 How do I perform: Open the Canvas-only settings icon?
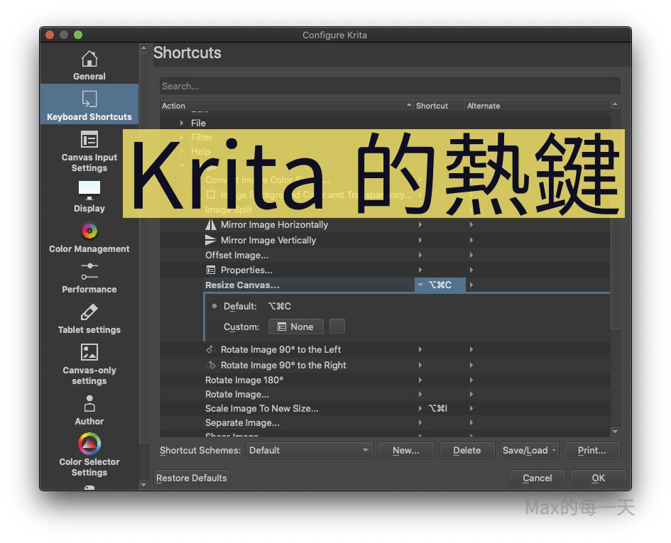pyautogui.click(x=89, y=353)
